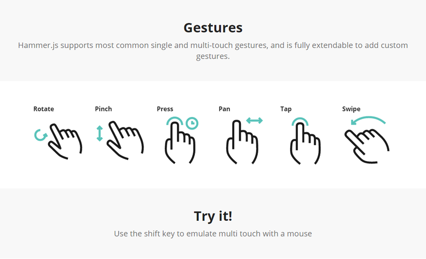Select the Press label

pos(165,109)
